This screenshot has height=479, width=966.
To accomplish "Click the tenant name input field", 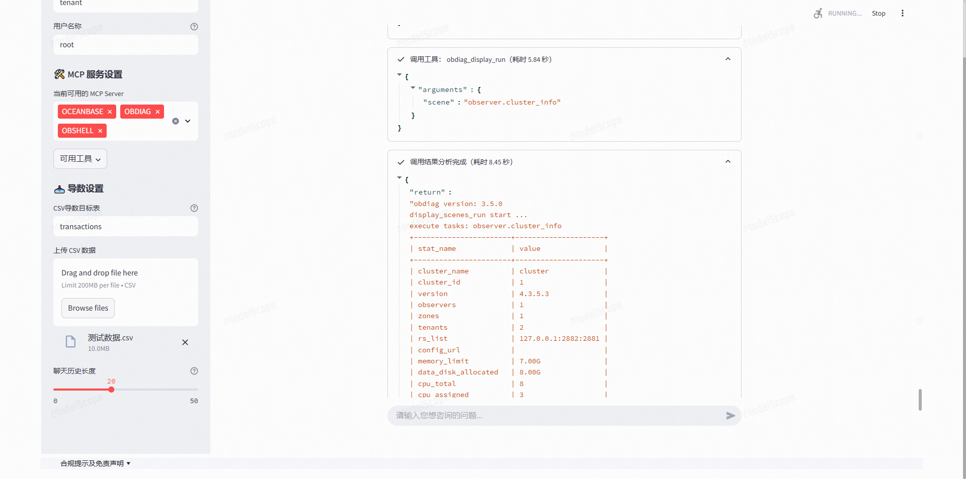I will pos(126,5).
